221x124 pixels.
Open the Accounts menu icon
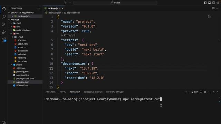click(4, 123)
